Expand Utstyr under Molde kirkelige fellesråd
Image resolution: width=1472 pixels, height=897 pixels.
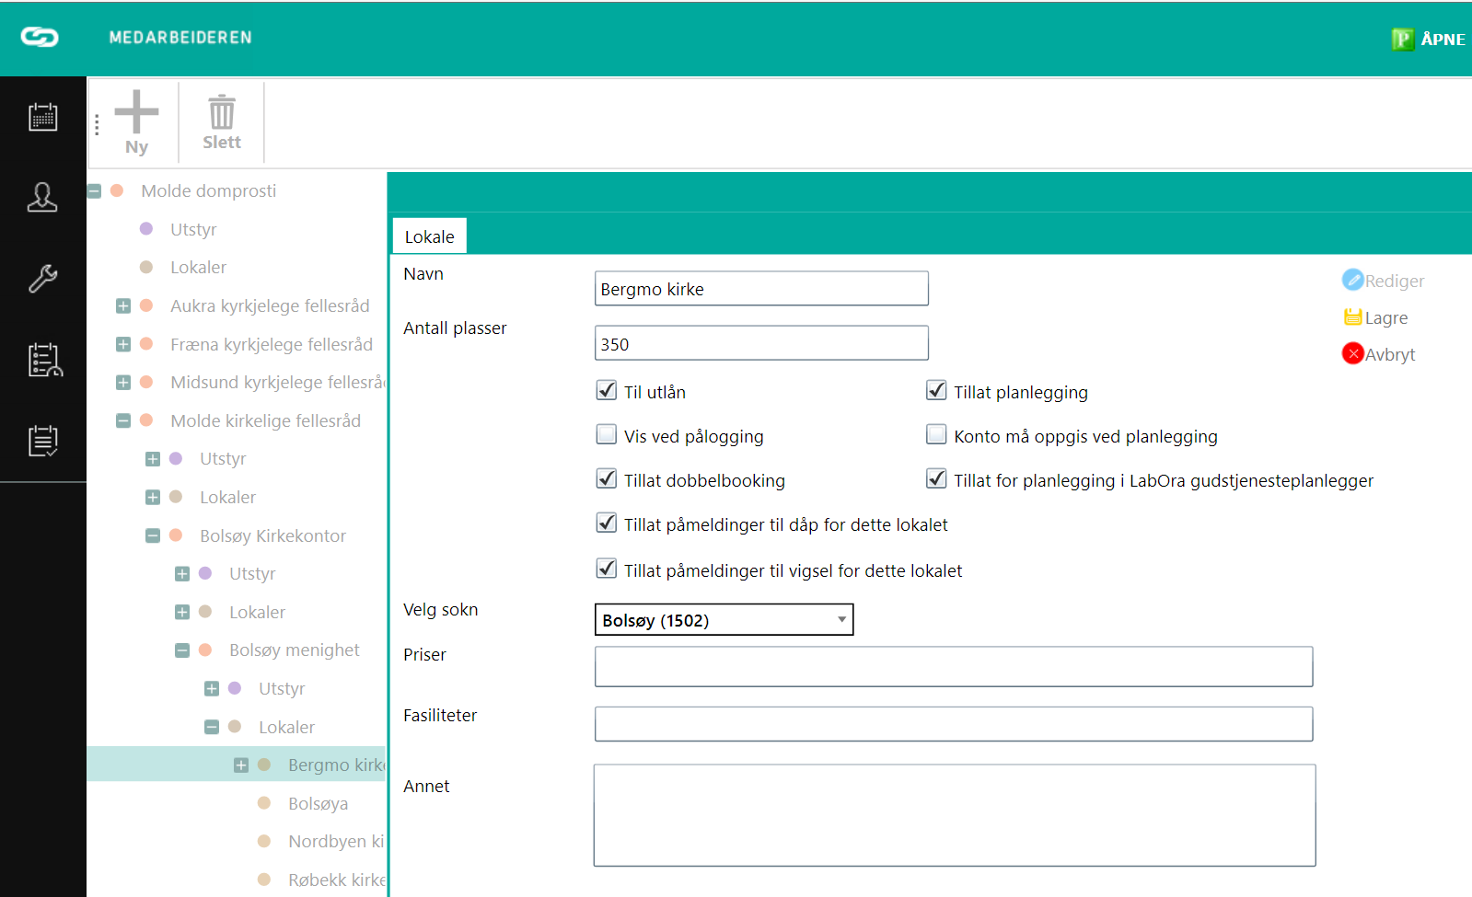153,459
